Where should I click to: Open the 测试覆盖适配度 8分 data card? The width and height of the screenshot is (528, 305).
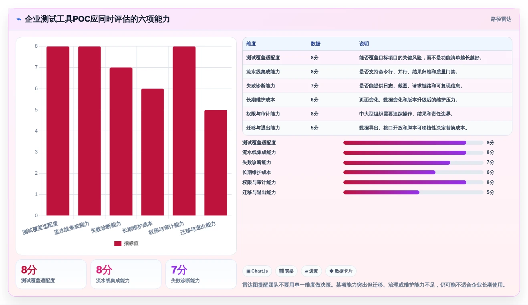(51, 274)
